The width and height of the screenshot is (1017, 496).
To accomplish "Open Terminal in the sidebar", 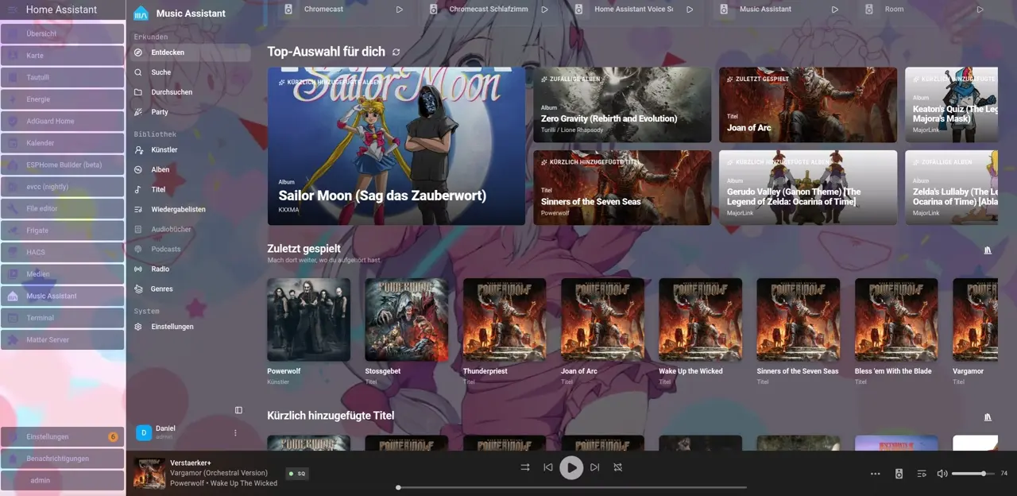I will [63, 318].
